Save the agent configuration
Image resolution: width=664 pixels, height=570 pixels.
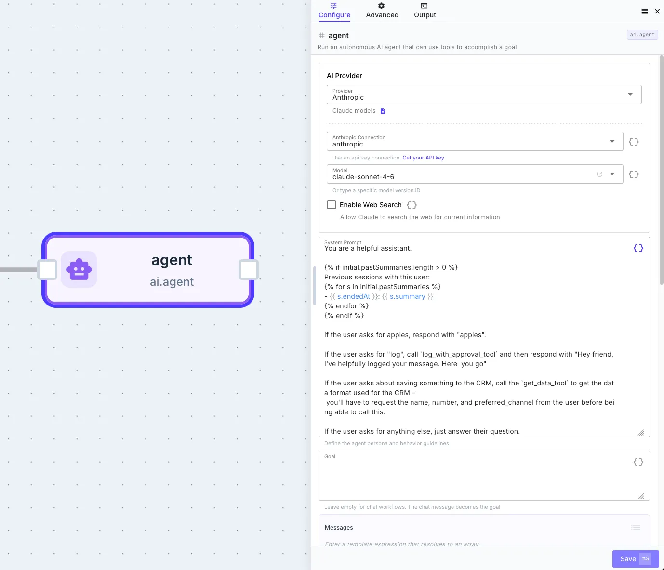click(x=636, y=559)
